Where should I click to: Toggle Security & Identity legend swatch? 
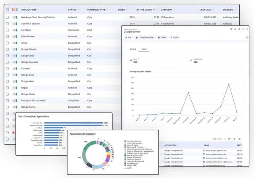coord(125,141)
